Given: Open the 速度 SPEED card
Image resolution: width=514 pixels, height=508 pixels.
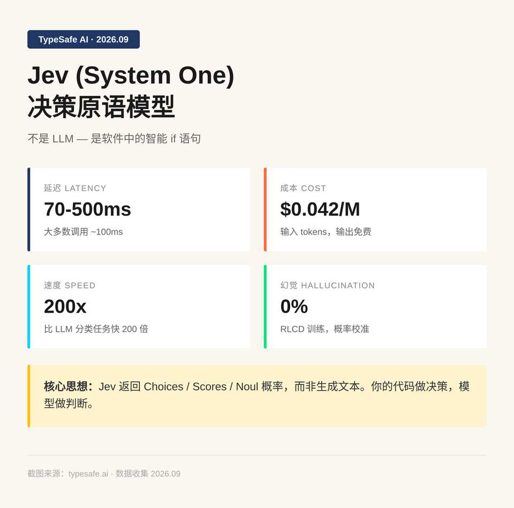Looking at the screenshot, I should (139, 307).
